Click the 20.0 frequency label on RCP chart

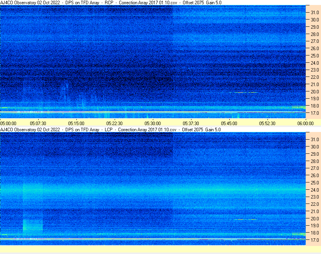point(315,92)
